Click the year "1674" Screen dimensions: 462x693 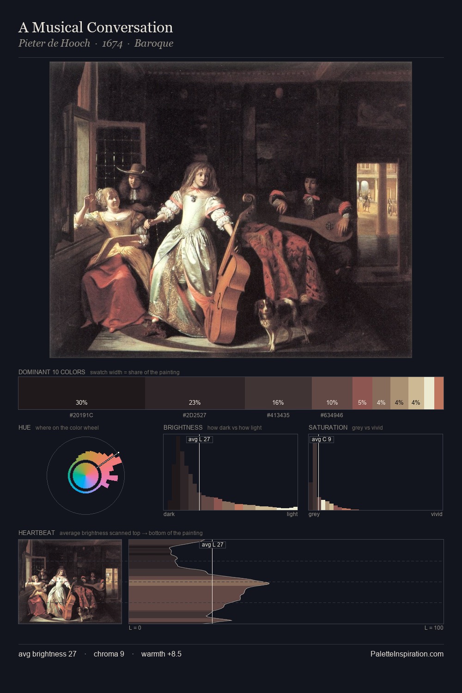112,43
